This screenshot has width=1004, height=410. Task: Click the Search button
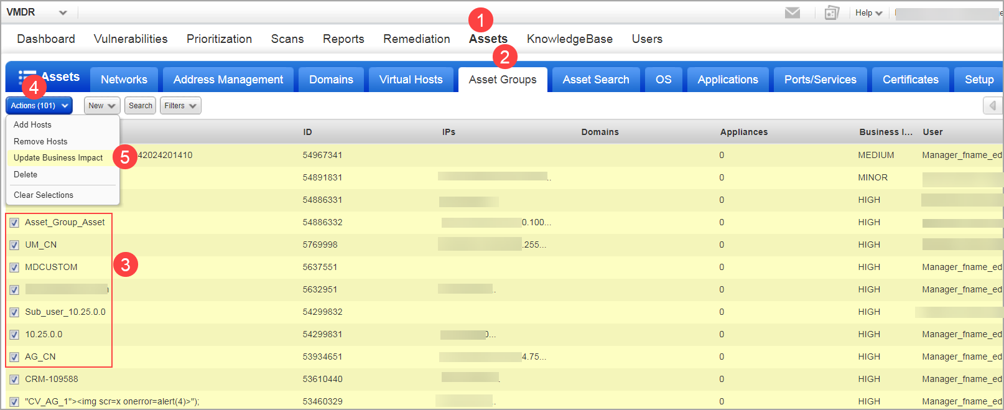[x=141, y=106]
